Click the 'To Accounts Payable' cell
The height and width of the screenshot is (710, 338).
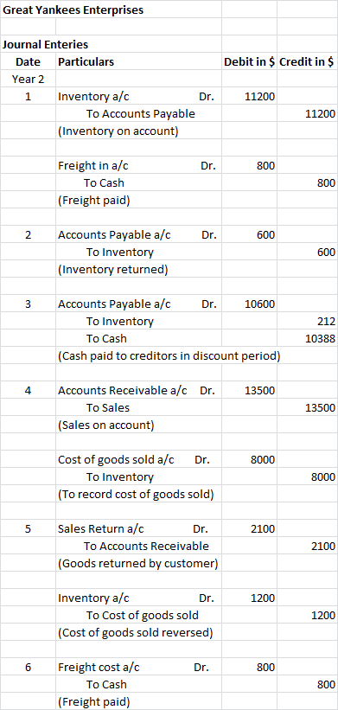pyautogui.click(x=141, y=113)
